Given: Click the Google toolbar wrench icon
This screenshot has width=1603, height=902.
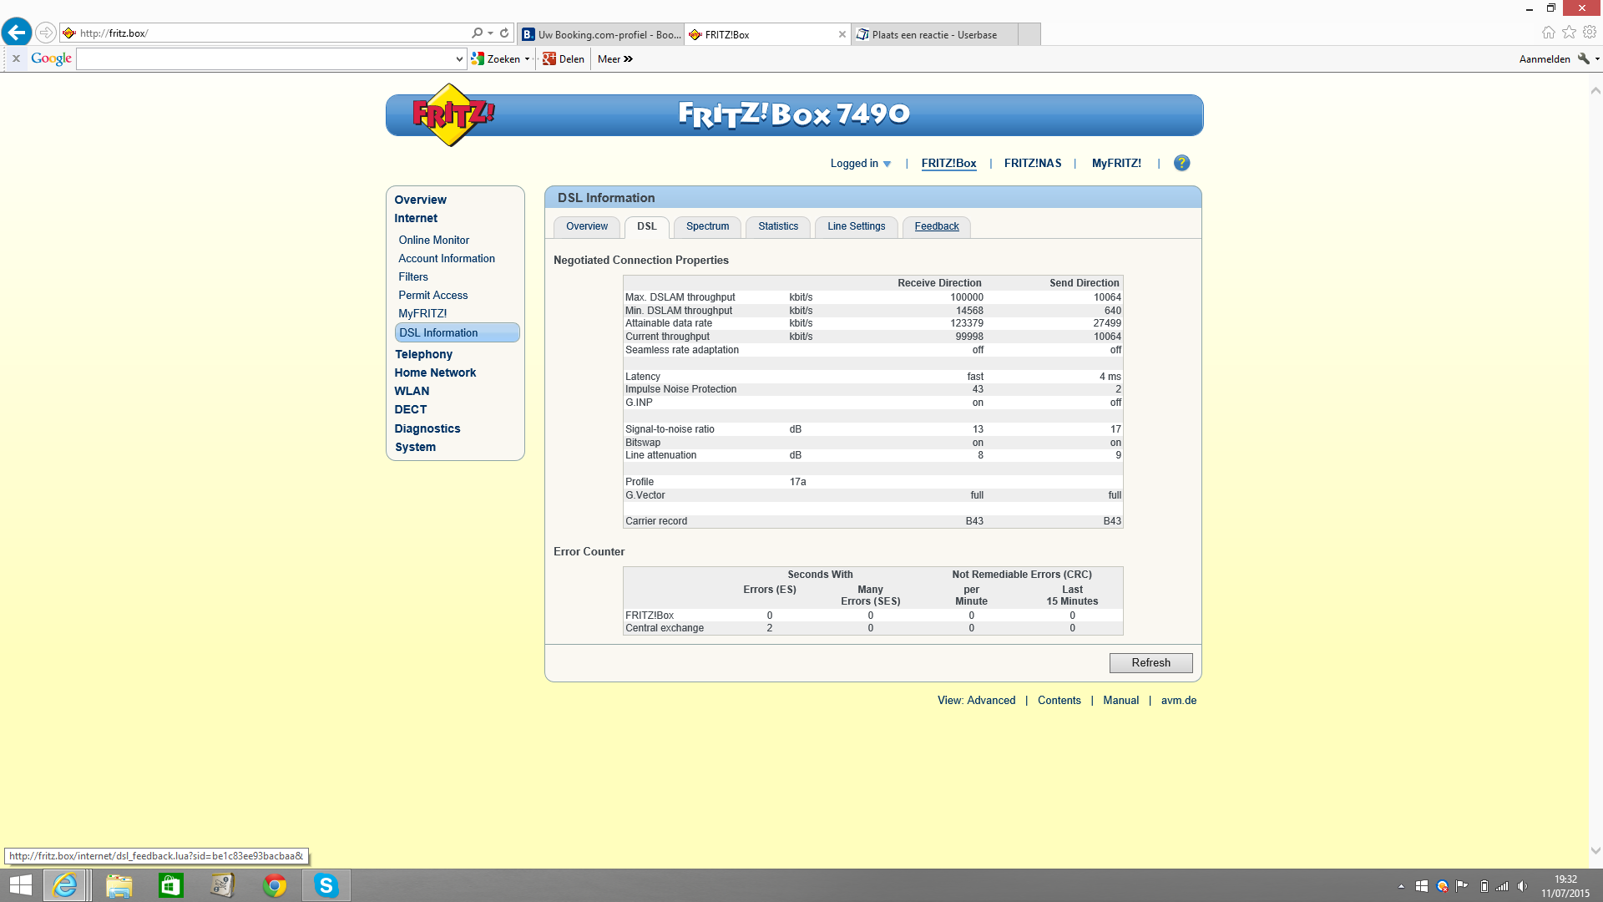Looking at the screenshot, I should coord(1583,58).
